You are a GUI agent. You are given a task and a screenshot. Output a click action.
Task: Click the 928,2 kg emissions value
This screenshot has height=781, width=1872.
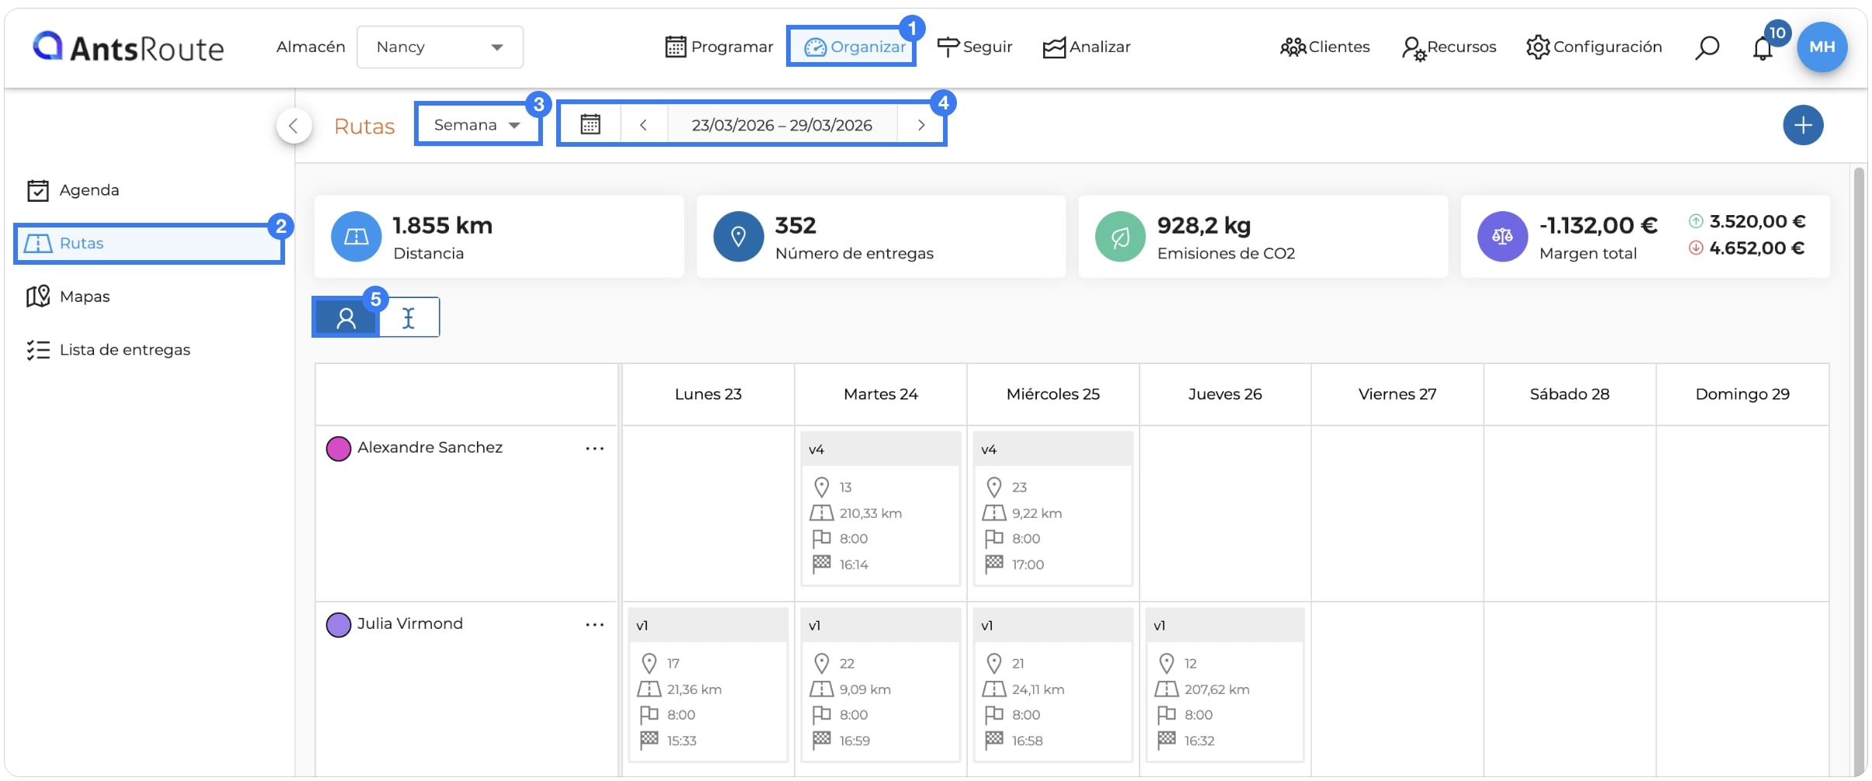tap(1204, 225)
